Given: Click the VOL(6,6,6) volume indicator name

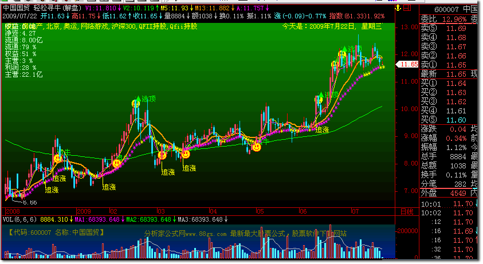Looking at the screenshot, I should (20, 219).
